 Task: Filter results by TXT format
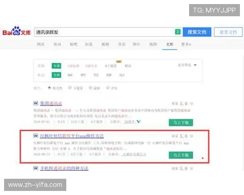click(96, 75)
